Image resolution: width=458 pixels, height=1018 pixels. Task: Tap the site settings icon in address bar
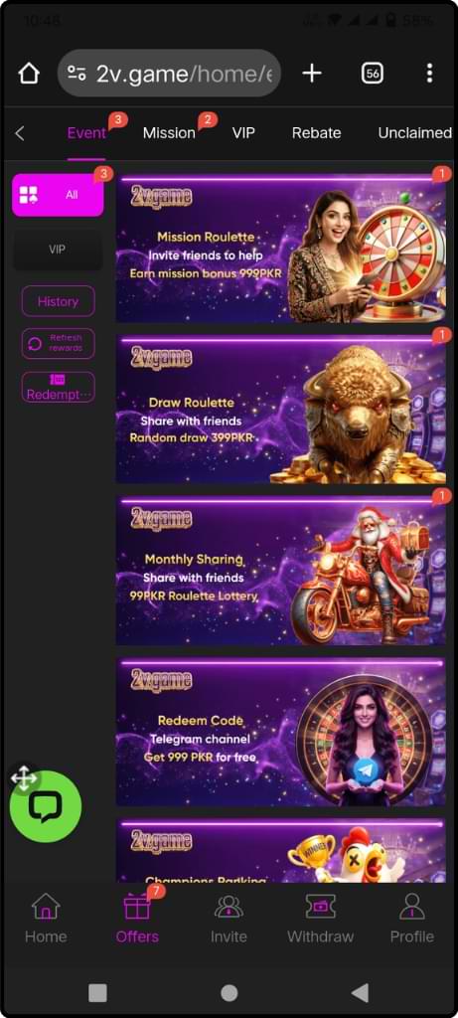[76, 74]
